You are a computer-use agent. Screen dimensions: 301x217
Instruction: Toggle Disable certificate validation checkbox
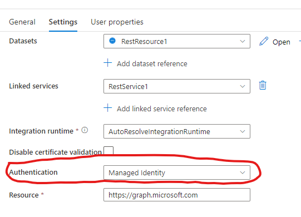click(108, 150)
